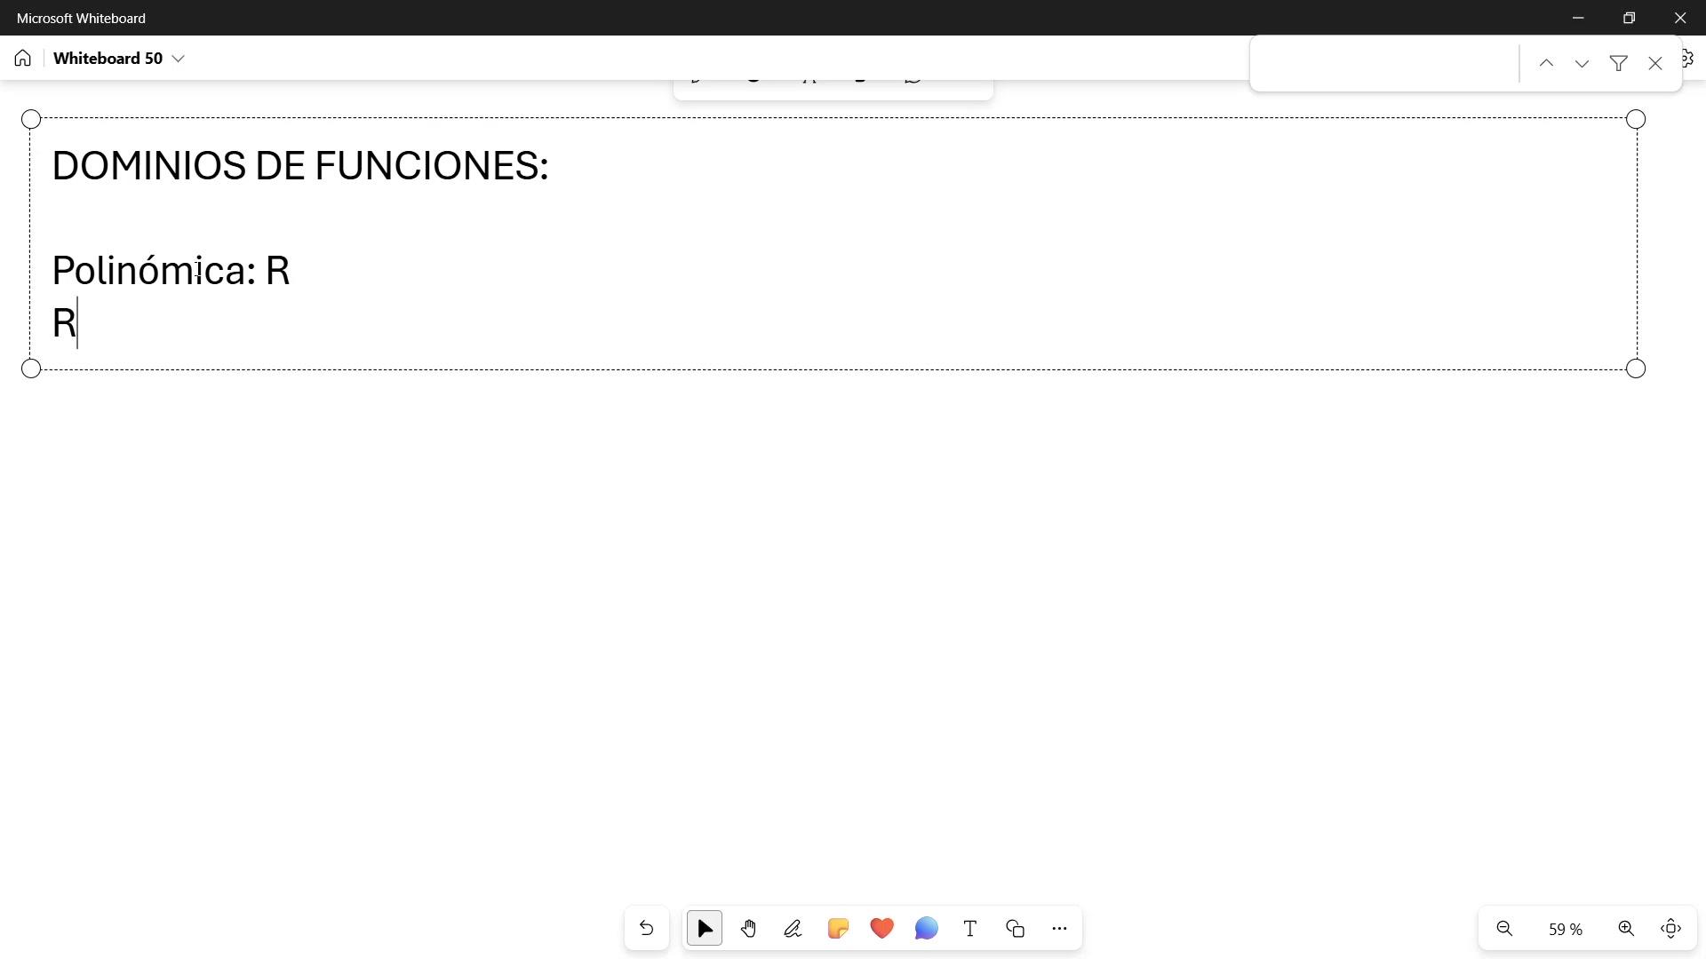Click the Undo arrow button
Screen dimensions: 1706x959
[x=646, y=929]
